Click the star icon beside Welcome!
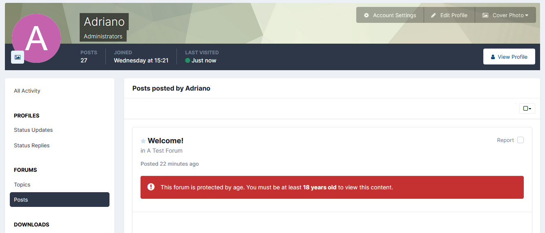Screen dimensions: 545x233 (143, 141)
